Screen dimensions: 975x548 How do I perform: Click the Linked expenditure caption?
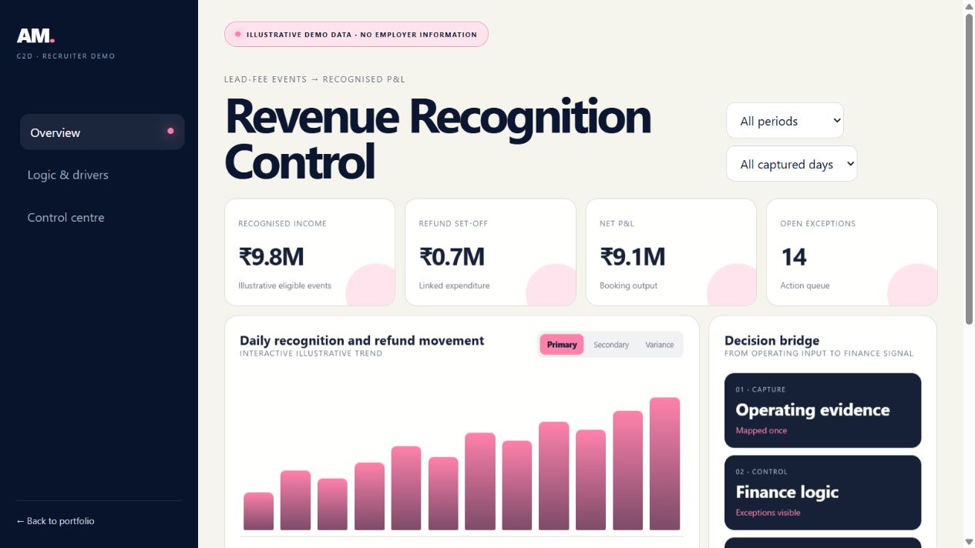454,286
